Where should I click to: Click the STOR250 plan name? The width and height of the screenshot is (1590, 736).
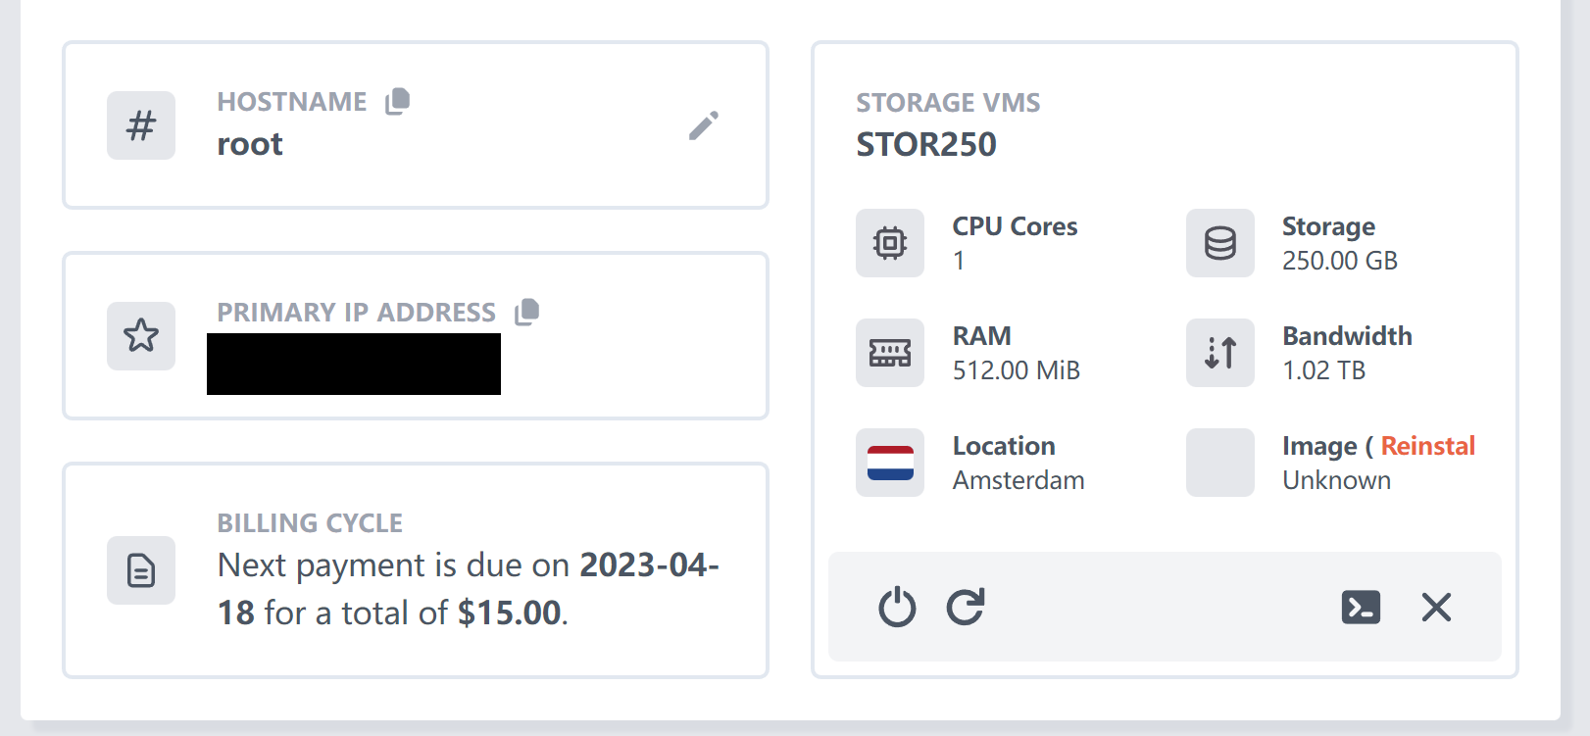[926, 145]
